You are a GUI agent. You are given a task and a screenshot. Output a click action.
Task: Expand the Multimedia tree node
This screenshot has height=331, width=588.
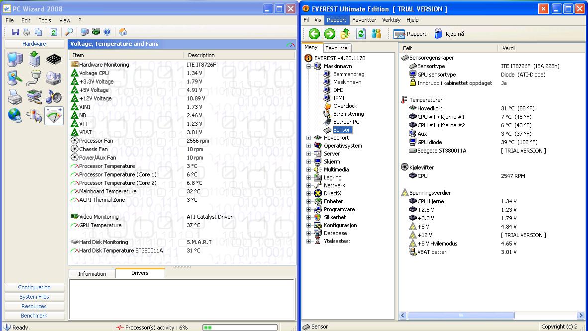[308, 170]
